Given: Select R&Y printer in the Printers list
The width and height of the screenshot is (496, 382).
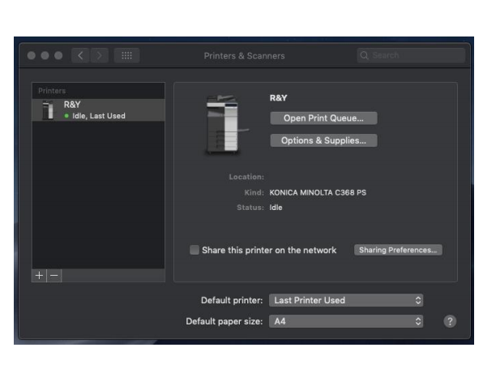Looking at the screenshot, I should click(97, 110).
